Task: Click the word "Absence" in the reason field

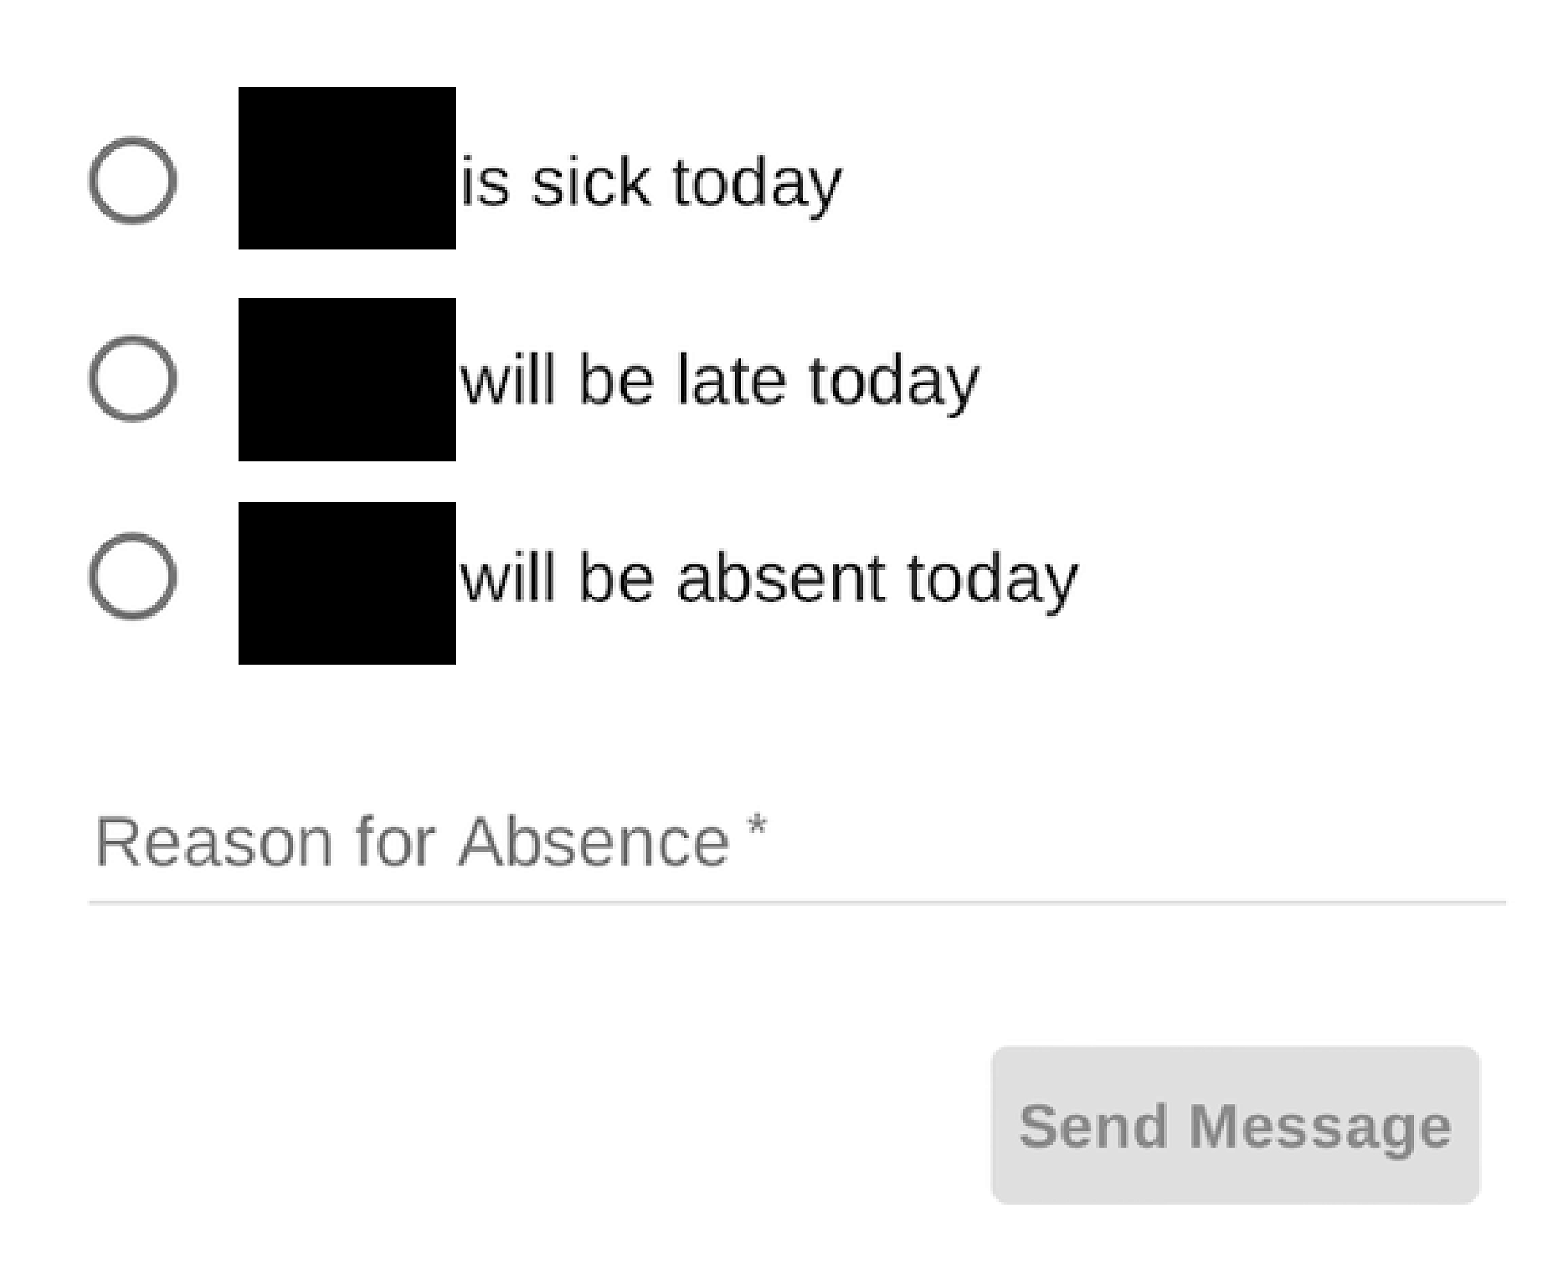Action: click(593, 842)
